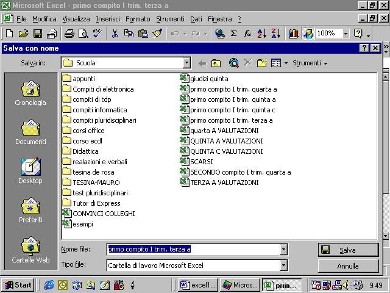Screen dimensions: 390x293
Task: Click the Sort Ascending A-Z icon
Action: [x=261, y=33]
